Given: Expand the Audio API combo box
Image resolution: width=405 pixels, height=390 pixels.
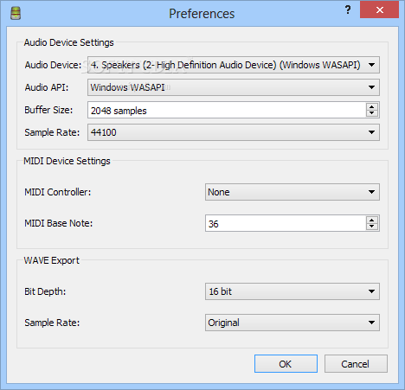Looking at the screenshot, I should coord(234,87).
